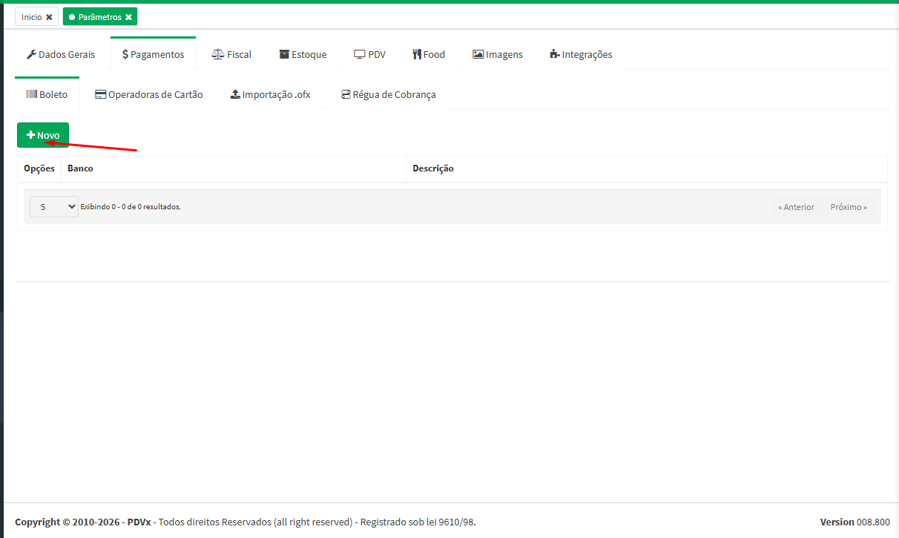Screen dimensions: 899x538
Task: Select the Boleto sub-tab
Action: [47, 94]
